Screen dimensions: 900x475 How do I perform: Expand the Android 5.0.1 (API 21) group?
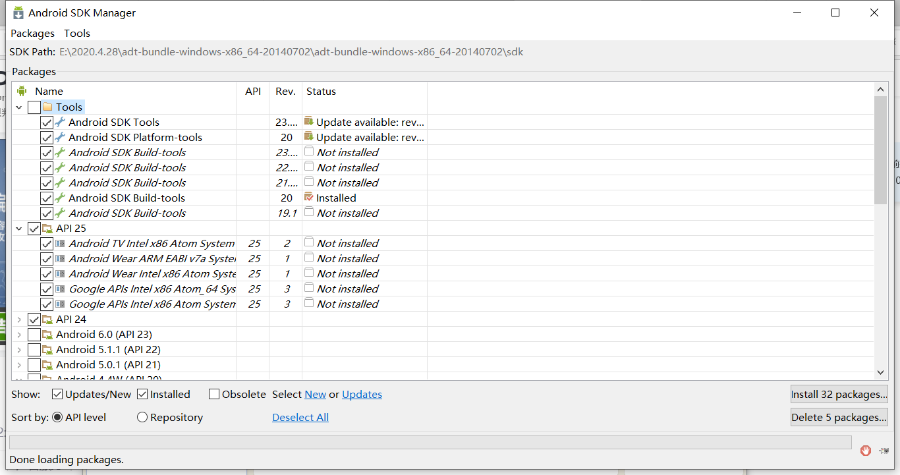[x=18, y=365]
